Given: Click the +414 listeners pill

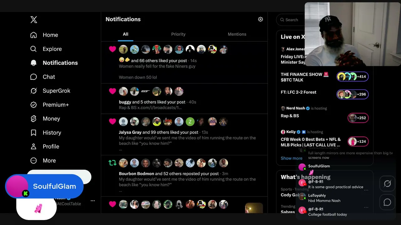Looking at the screenshot, I should point(352,77).
